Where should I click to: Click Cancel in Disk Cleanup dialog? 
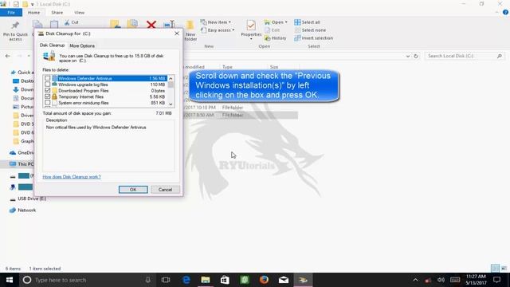point(165,190)
